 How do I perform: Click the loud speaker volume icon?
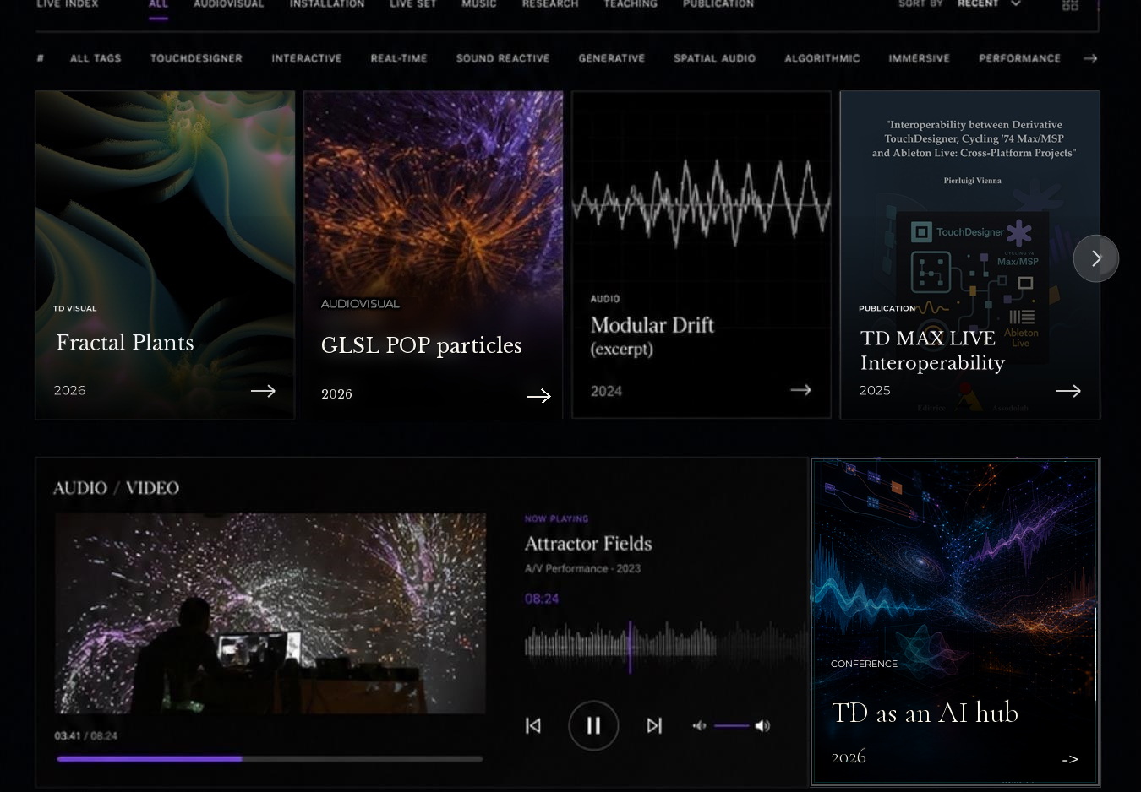click(762, 725)
